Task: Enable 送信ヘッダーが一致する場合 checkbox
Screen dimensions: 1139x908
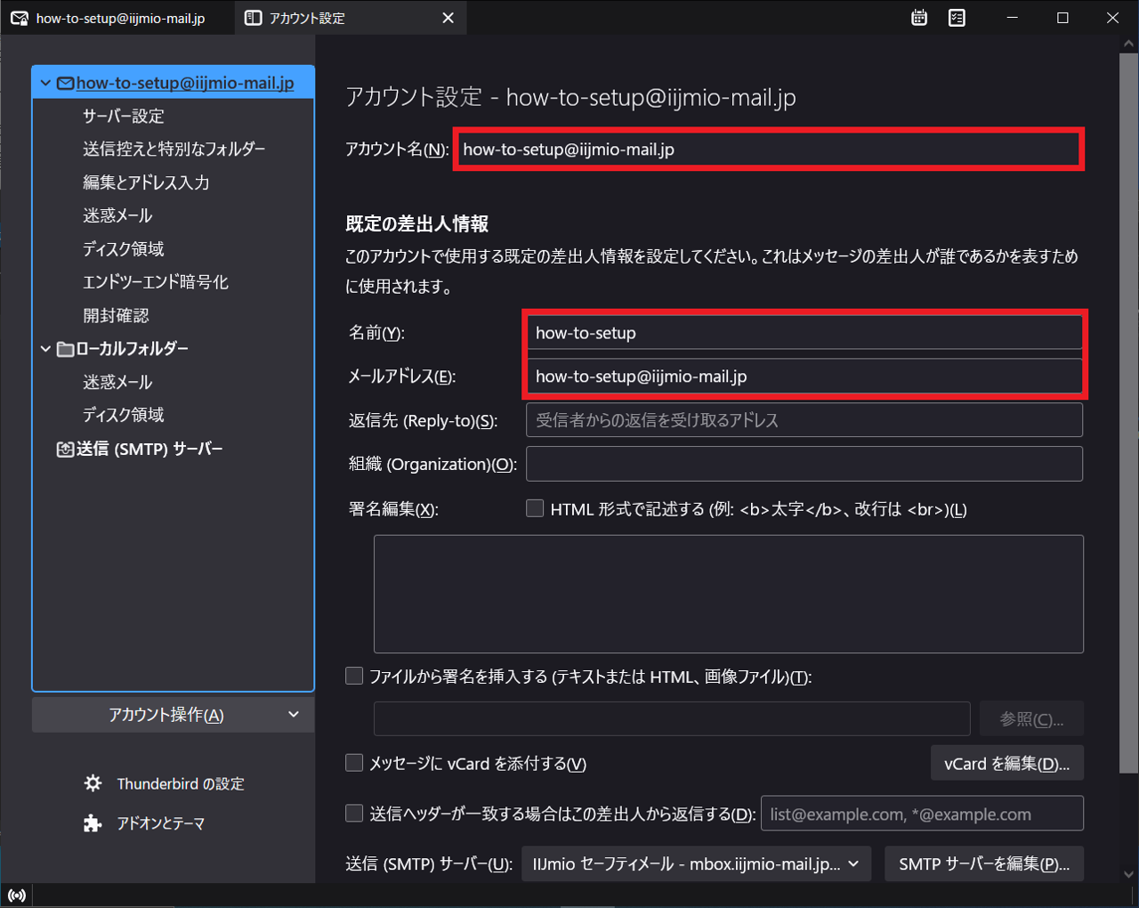Action: (354, 813)
